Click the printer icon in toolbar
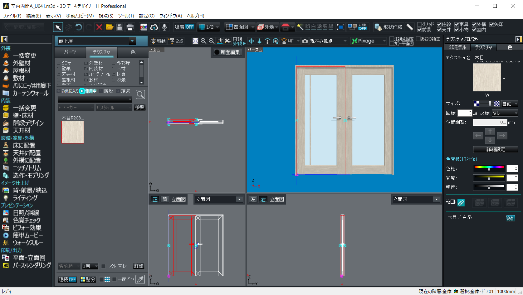This screenshot has height=295, width=523. (130, 27)
